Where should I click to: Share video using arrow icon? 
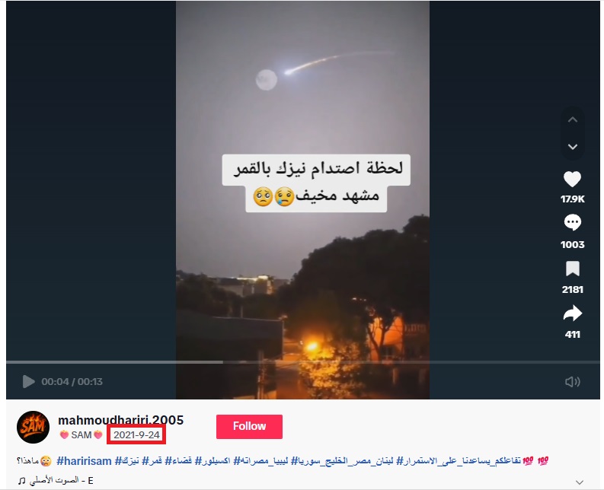(573, 313)
